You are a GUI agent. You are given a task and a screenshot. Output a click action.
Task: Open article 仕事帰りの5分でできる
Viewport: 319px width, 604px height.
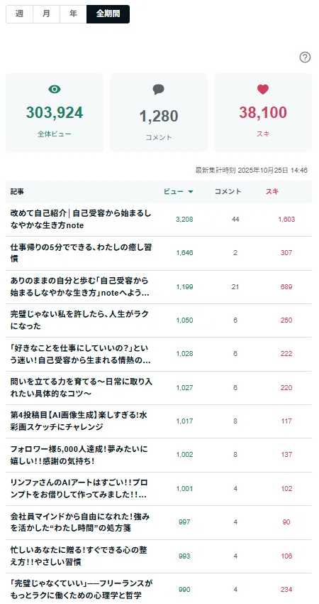pos(159,253)
